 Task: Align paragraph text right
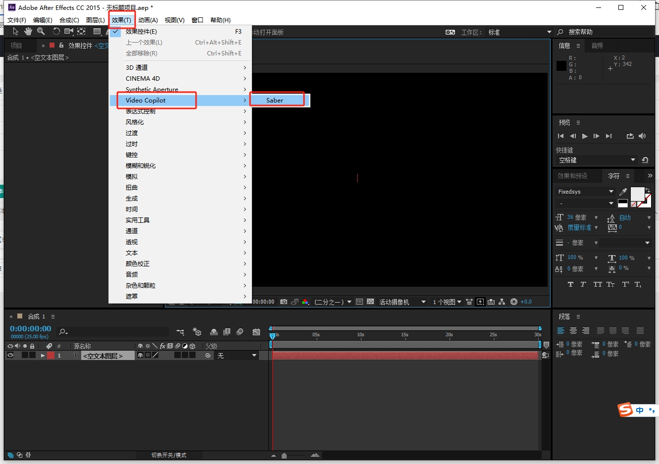click(x=586, y=331)
